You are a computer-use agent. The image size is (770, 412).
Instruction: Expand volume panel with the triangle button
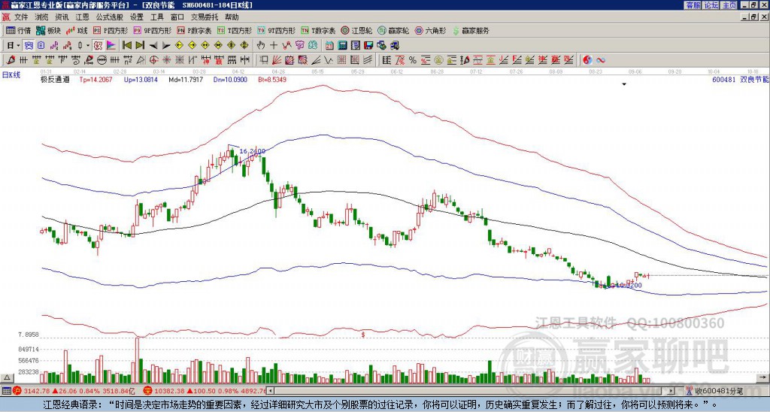point(6,377)
